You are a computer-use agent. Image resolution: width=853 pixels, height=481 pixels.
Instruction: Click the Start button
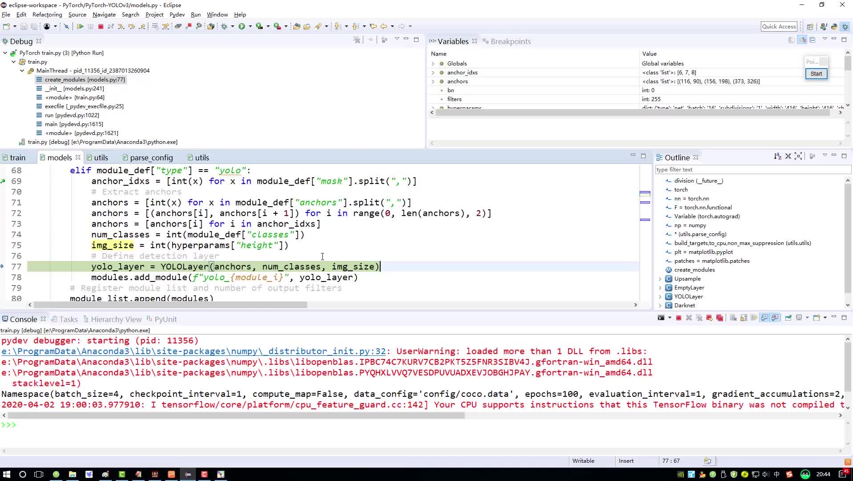pos(816,74)
